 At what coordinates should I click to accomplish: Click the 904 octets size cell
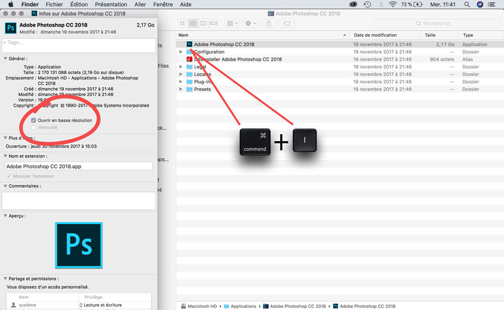442,59
